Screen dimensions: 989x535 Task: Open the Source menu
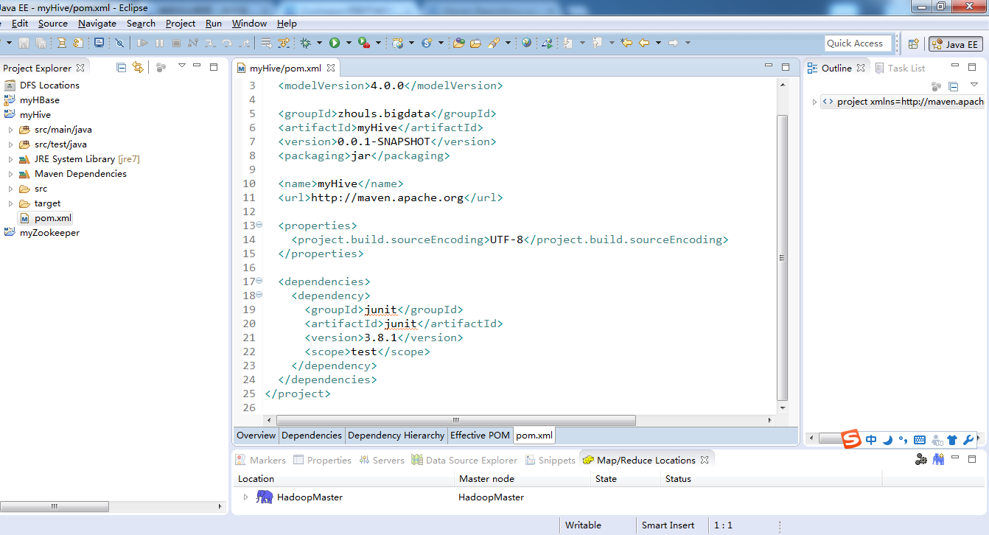53,24
